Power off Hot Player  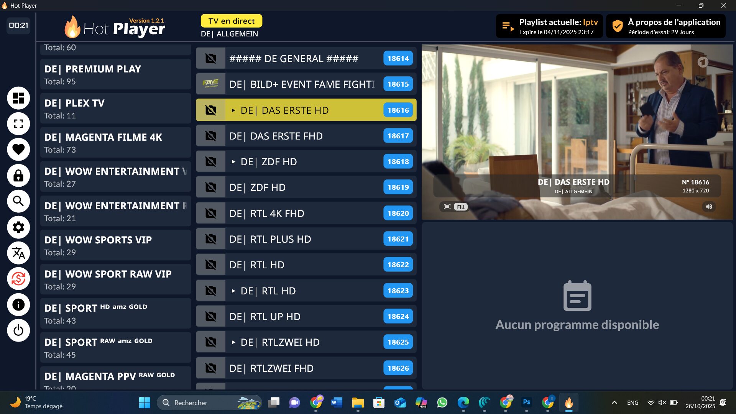(18, 330)
